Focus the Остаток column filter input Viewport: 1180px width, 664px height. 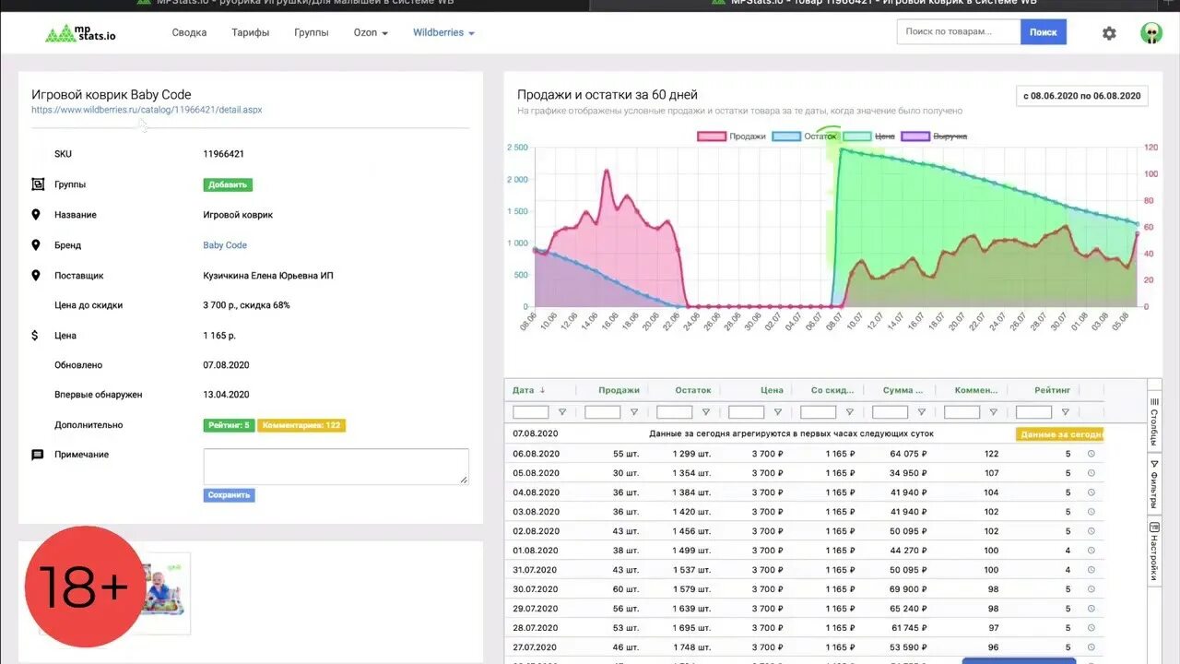coord(675,412)
